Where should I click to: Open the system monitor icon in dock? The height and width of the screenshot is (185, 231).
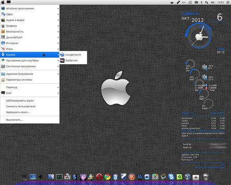pos(59,177)
